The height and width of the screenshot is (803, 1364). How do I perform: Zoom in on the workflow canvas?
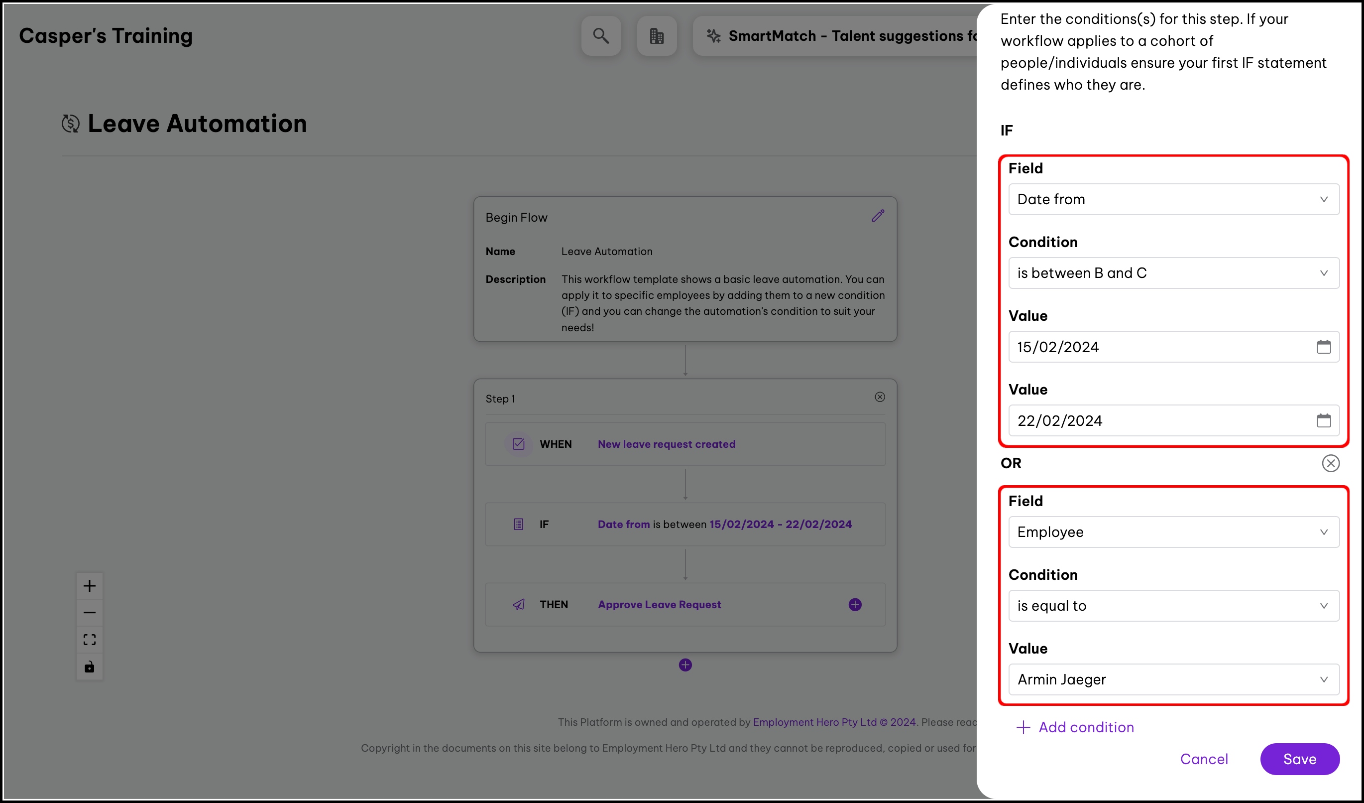pos(89,586)
